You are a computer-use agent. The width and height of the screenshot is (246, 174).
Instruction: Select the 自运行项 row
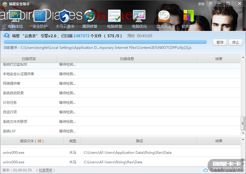coord(120,112)
